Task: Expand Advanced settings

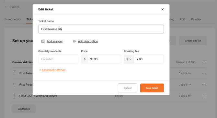Action: pyautogui.click(x=52, y=70)
